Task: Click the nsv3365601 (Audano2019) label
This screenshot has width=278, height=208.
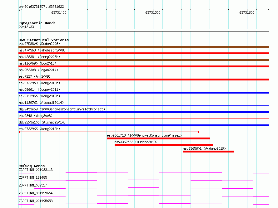Action: click(x=204, y=148)
